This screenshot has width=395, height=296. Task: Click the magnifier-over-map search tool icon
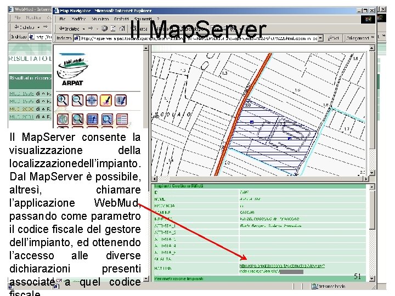(x=77, y=119)
